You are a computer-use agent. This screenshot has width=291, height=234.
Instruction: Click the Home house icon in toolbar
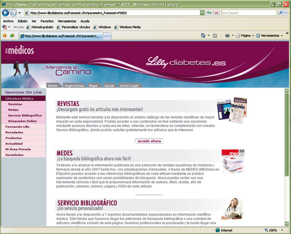203,35
